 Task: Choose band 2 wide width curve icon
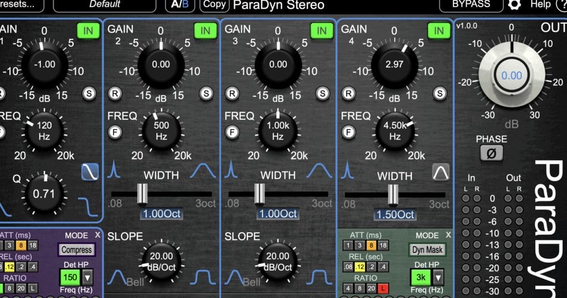[203, 170]
